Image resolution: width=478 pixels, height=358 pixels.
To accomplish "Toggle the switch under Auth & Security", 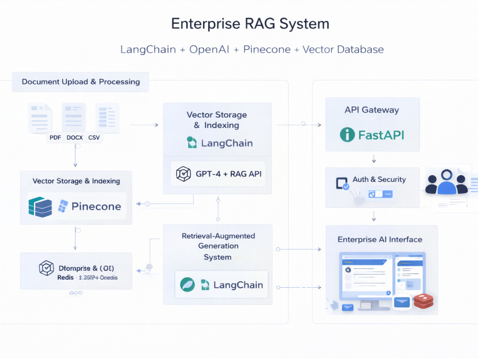I will pyautogui.click(x=380, y=194).
